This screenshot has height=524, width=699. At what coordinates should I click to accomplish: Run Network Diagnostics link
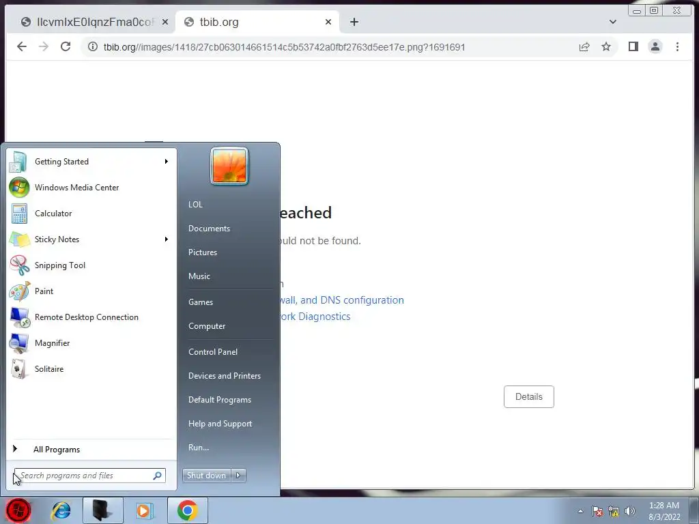click(x=315, y=317)
